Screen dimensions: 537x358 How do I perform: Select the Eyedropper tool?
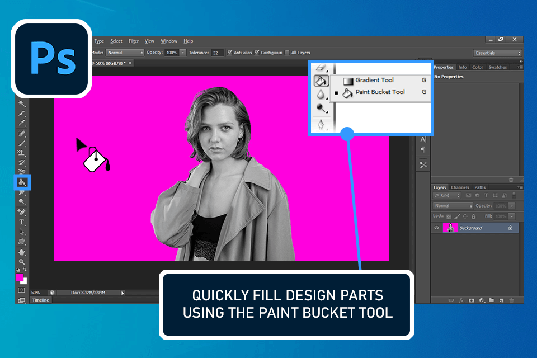click(22, 123)
